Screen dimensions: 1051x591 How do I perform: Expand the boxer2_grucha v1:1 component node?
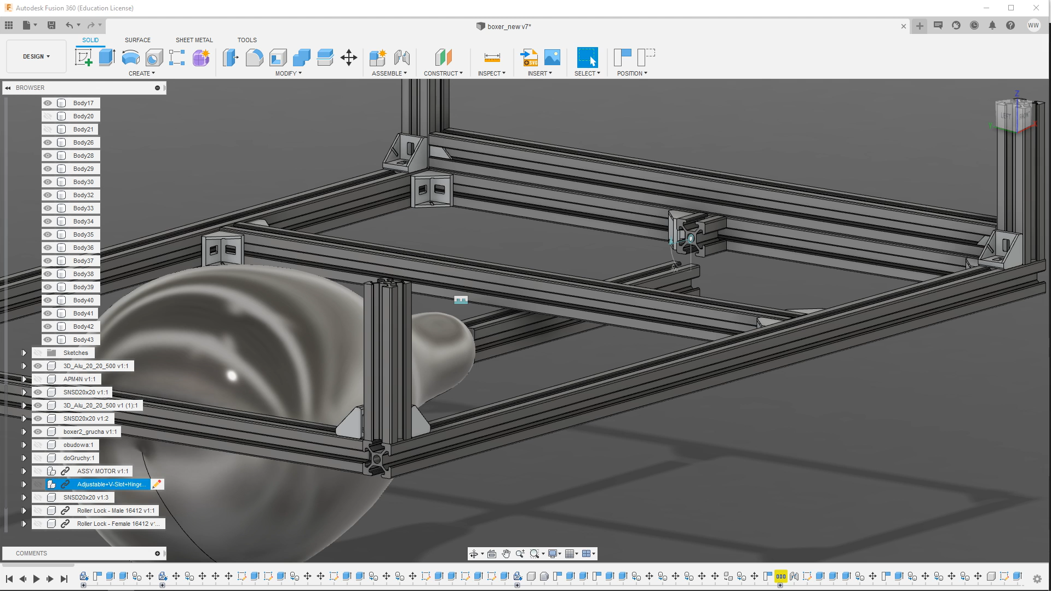point(24,432)
